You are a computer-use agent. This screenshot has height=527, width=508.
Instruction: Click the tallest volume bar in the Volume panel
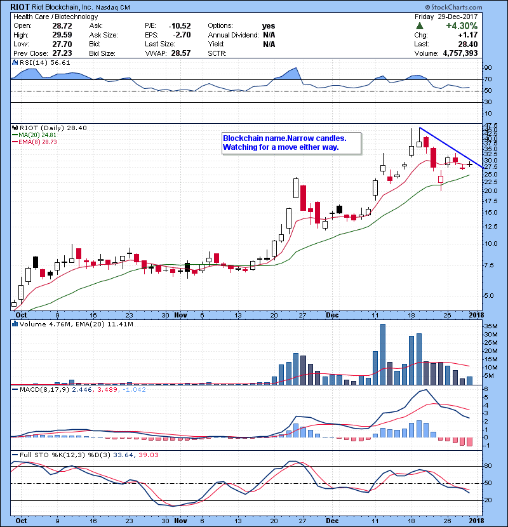click(x=383, y=354)
